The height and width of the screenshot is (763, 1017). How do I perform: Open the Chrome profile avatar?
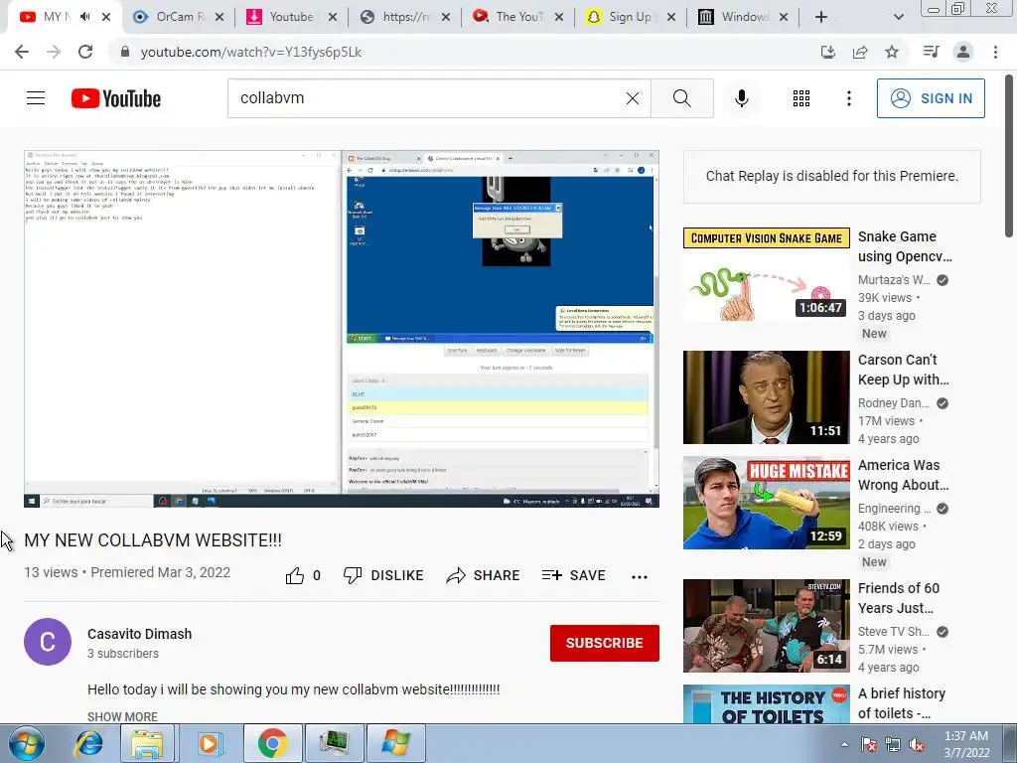coord(963,52)
